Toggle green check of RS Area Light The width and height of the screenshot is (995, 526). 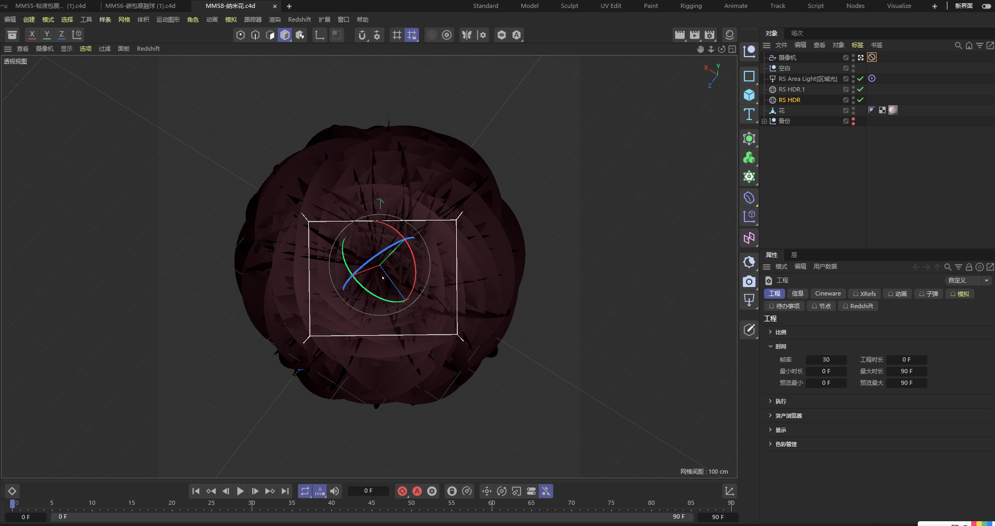point(860,79)
